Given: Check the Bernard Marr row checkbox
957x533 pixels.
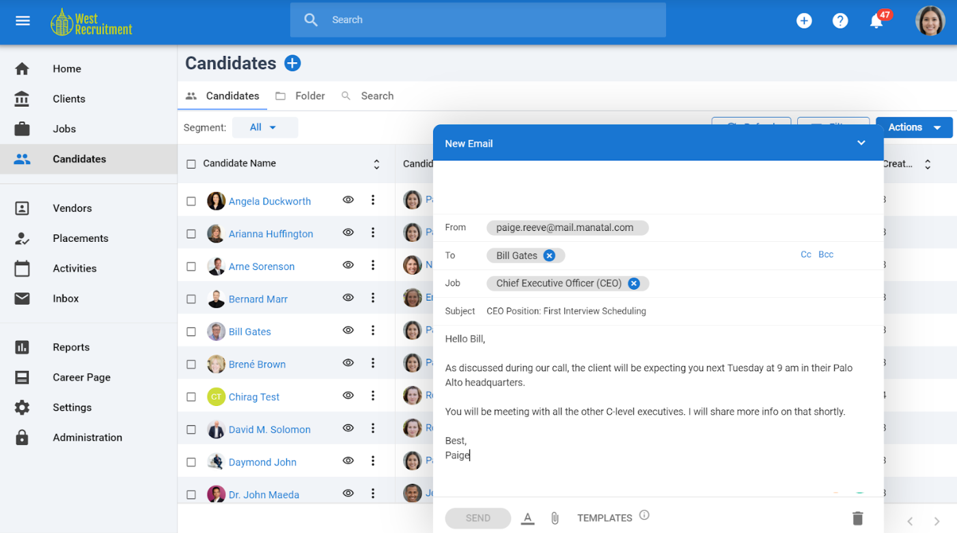Looking at the screenshot, I should 191,299.
